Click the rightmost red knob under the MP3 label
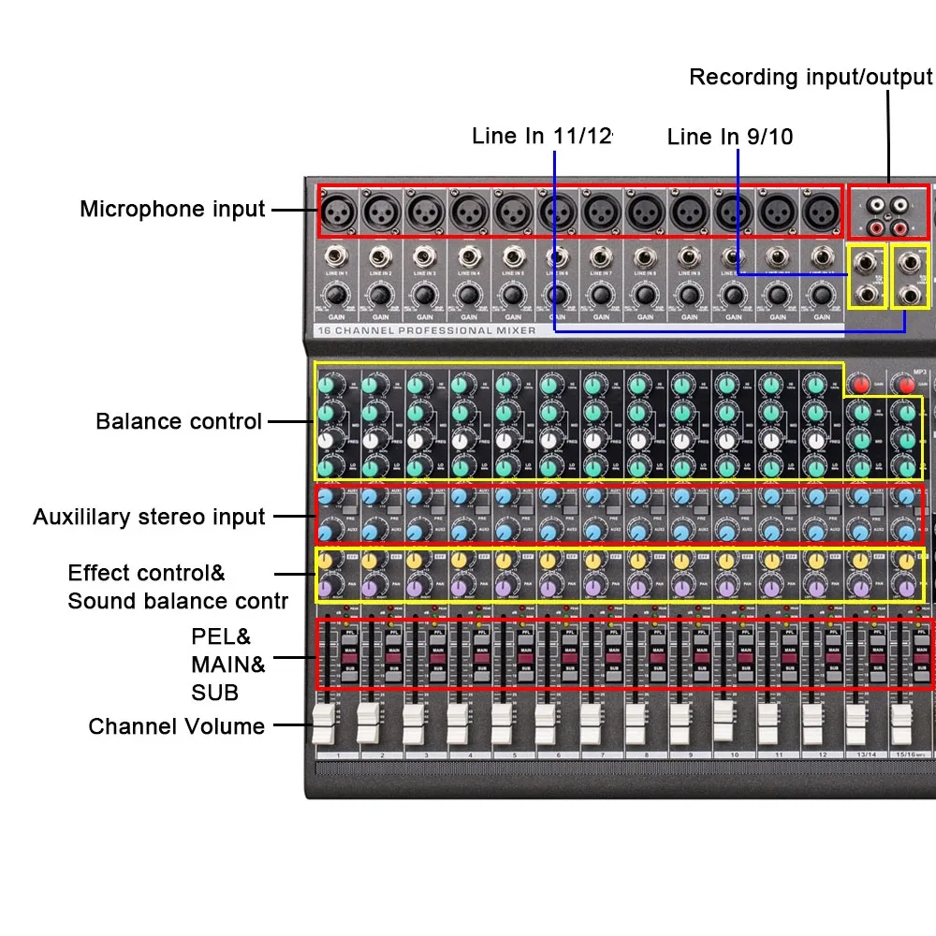This screenshot has height=936, width=936. click(906, 385)
